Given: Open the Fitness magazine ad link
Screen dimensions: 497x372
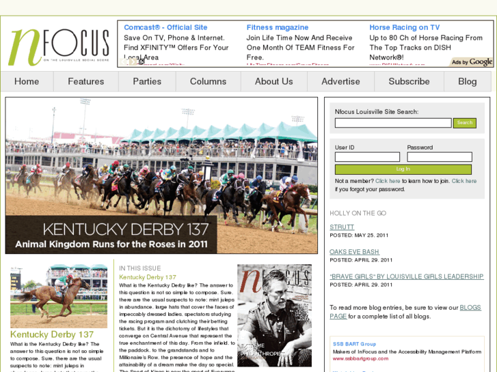Looking at the screenshot, I should [x=278, y=27].
